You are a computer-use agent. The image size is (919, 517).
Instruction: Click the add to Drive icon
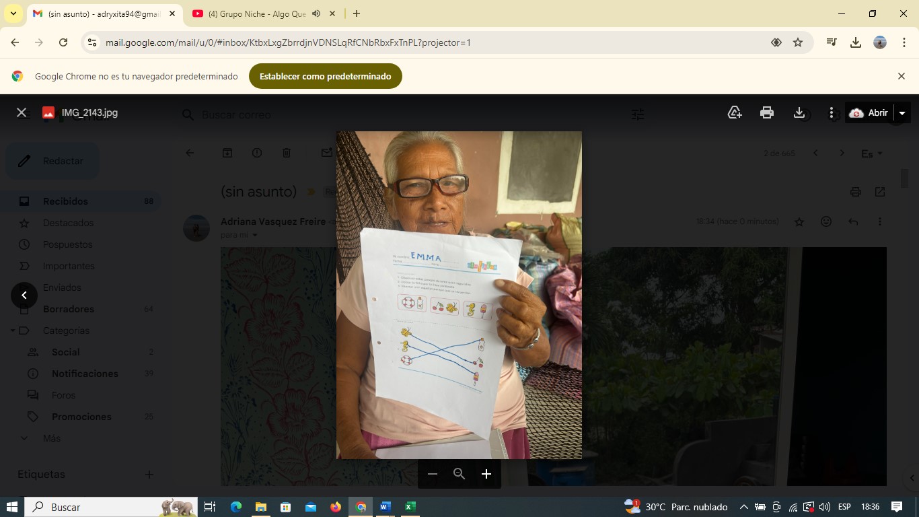[x=735, y=112]
